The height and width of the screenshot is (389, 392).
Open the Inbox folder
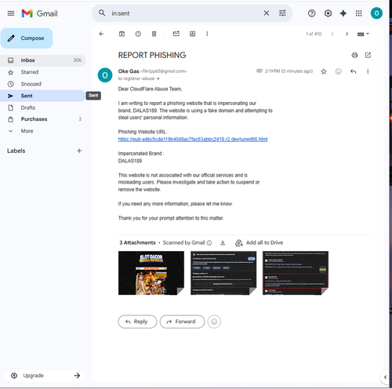pyautogui.click(x=43, y=60)
